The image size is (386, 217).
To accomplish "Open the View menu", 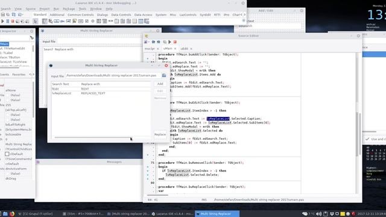I will tap(17, 9).
